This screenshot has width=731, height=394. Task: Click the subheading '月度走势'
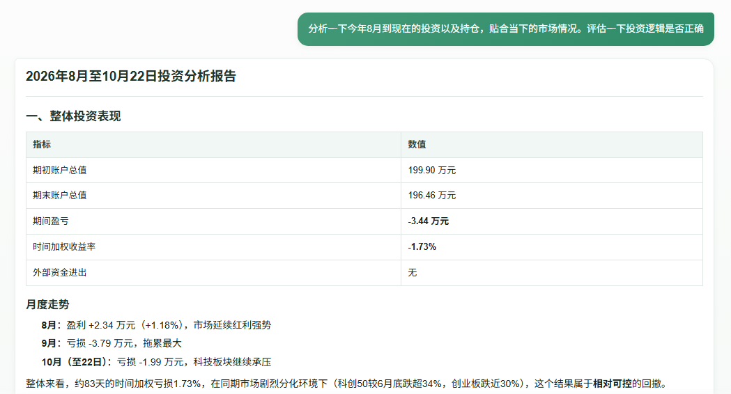[47, 305]
